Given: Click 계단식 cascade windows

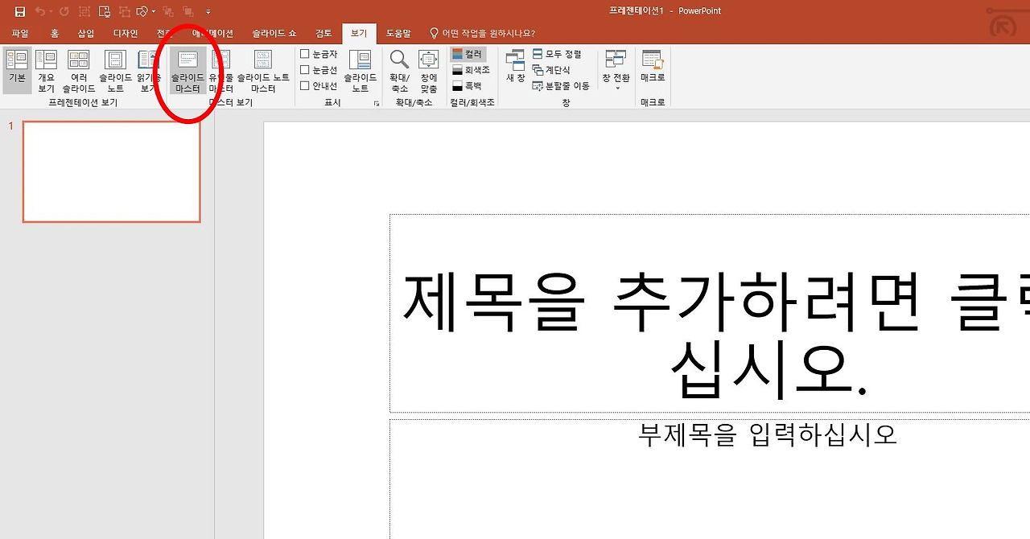Looking at the screenshot, I should [552, 70].
